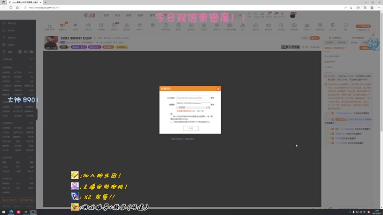This screenshot has height=215, width=383.
Task: Click the rtmp address field in dialog
Action: tap(193, 98)
